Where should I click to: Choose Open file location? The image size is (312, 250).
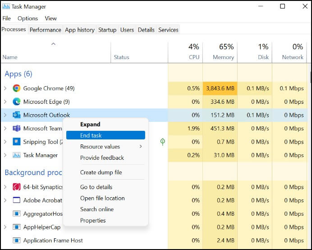(x=106, y=198)
